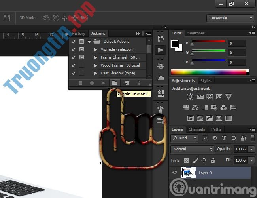This screenshot has height=198, width=257.
Task: Add a Photo Filter adjustment
Action: click(214, 108)
